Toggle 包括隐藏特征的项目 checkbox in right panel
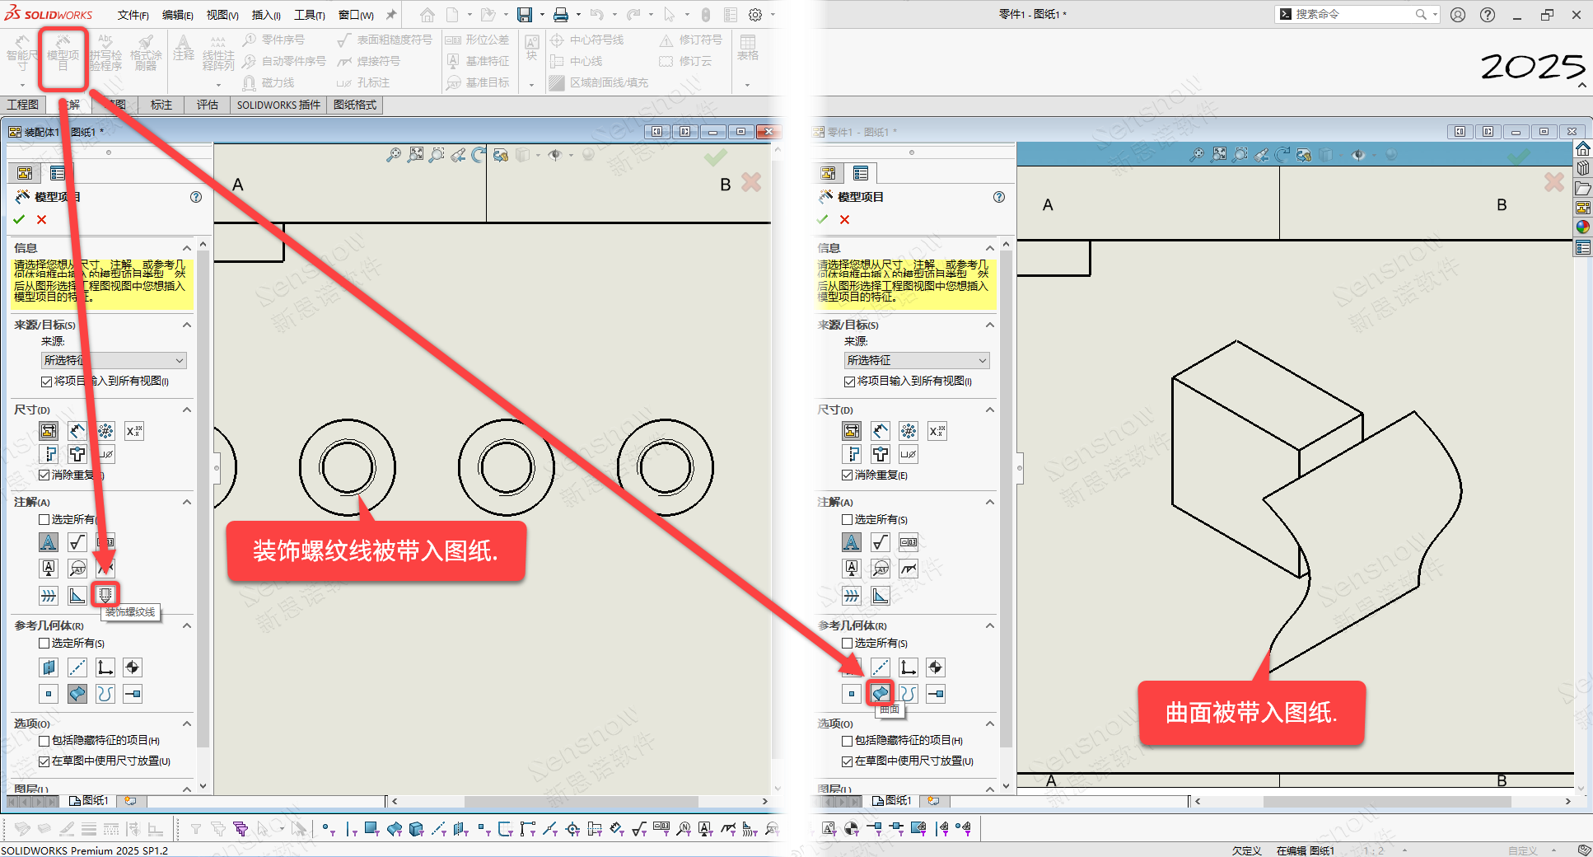 point(848,741)
